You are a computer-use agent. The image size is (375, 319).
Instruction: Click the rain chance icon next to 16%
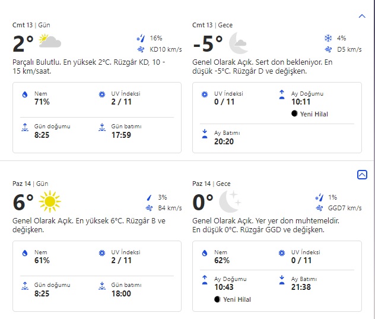pos(141,38)
